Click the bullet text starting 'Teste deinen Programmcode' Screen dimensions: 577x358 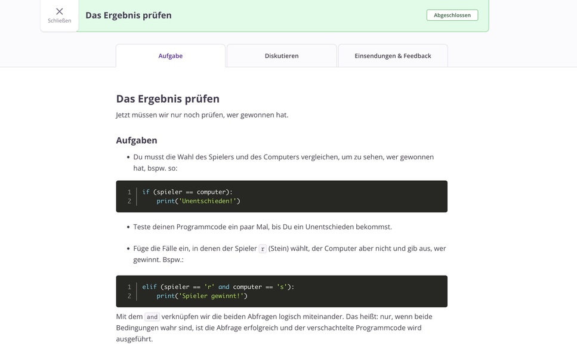point(263,227)
